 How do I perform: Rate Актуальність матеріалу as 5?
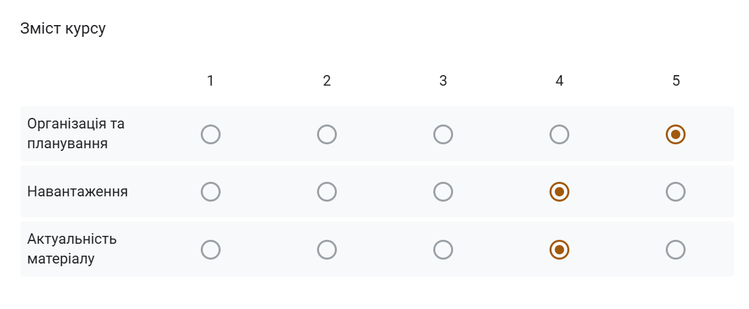click(x=676, y=250)
